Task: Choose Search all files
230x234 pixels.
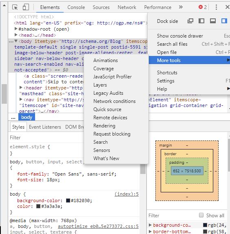Action: coord(189,44)
